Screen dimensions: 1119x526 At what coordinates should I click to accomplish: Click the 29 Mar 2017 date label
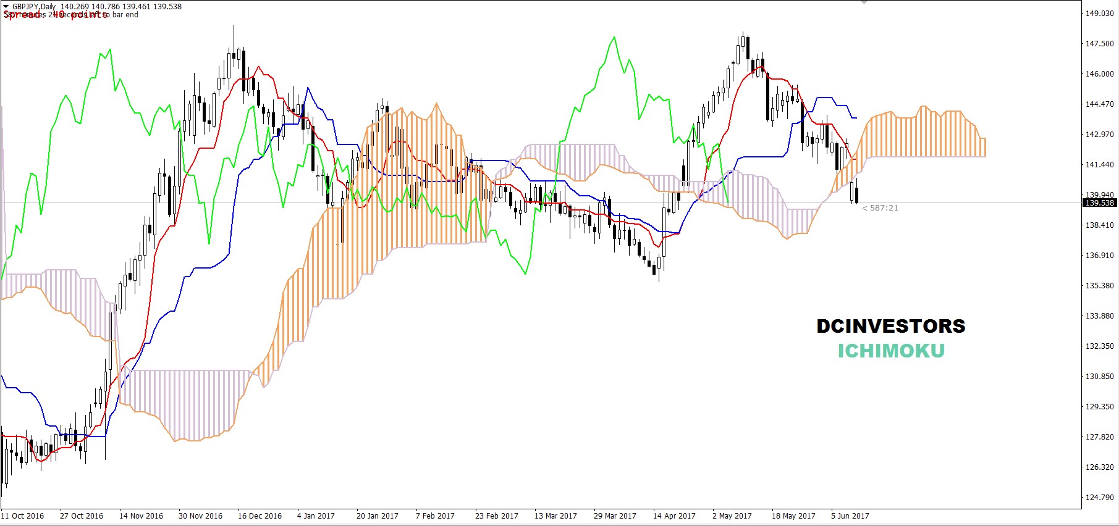click(615, 516)
